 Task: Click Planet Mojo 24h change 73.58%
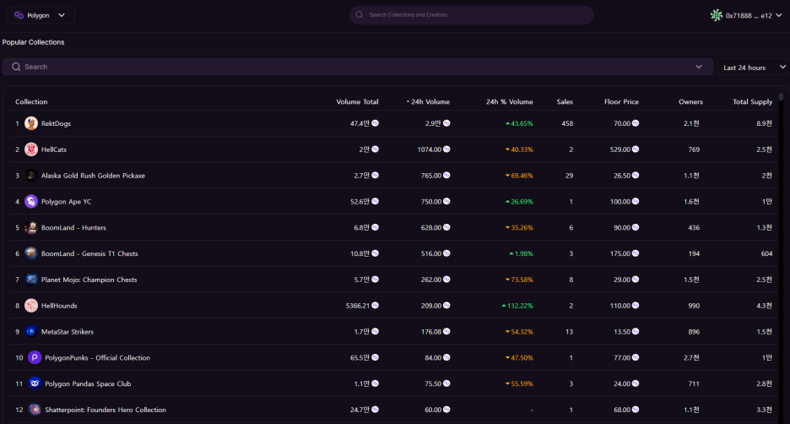519,280
